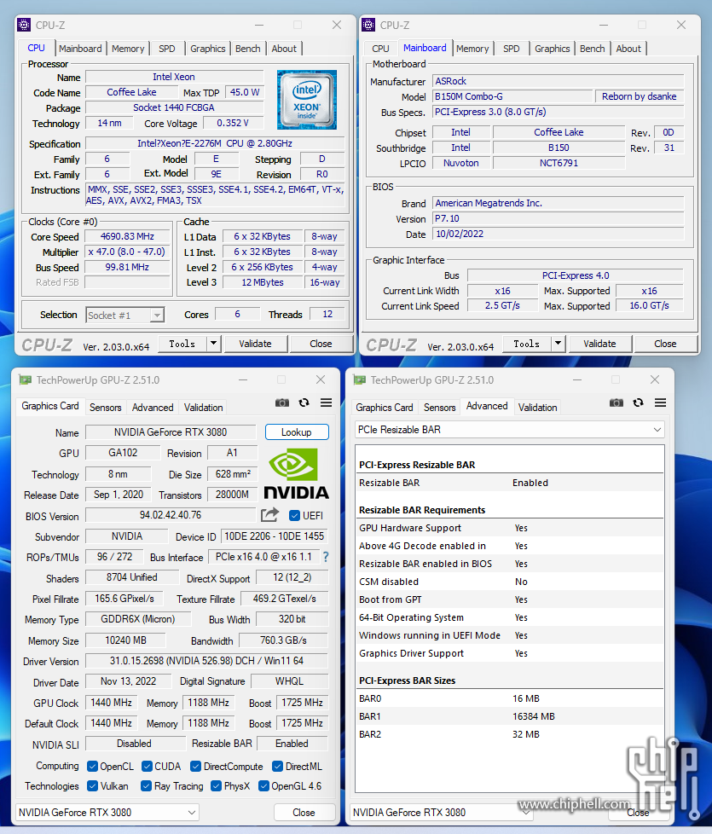This screenshot has width=712, height=834.
Task: Open PCIe Resizable BAR dropdown
Action: click(509, 429)
